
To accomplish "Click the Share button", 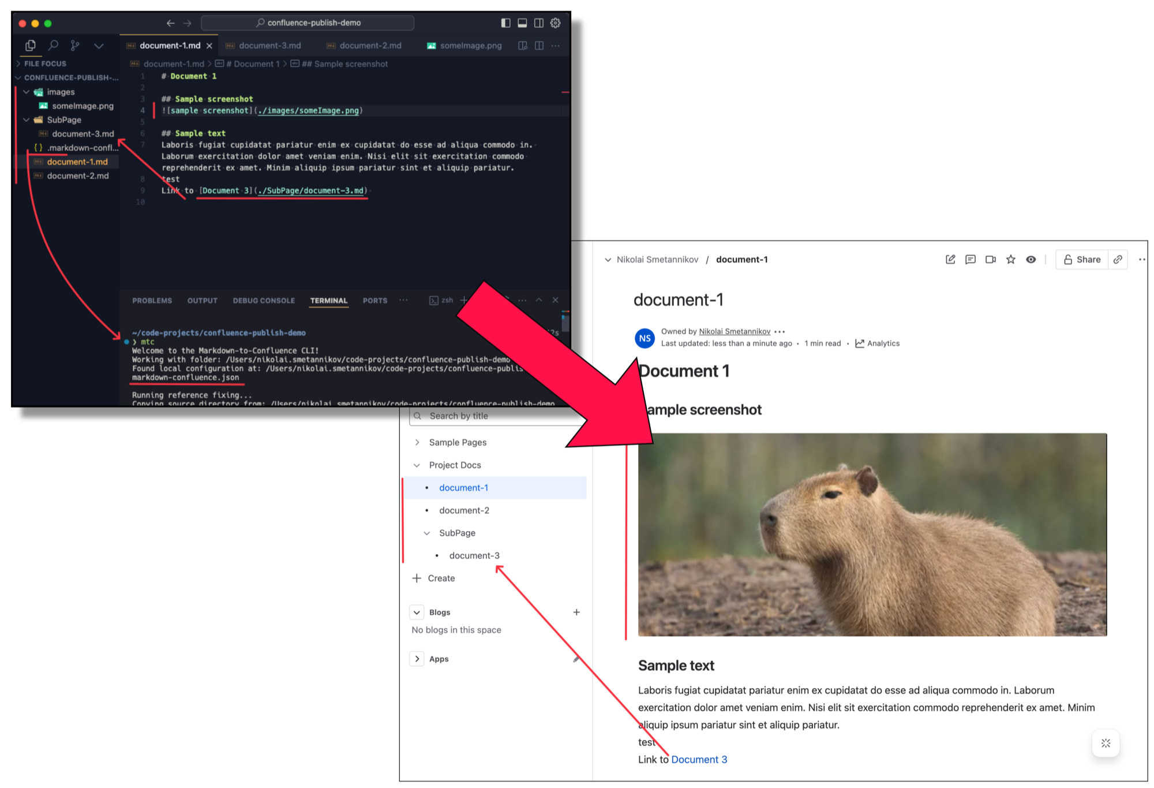I will pos(1082,260).
